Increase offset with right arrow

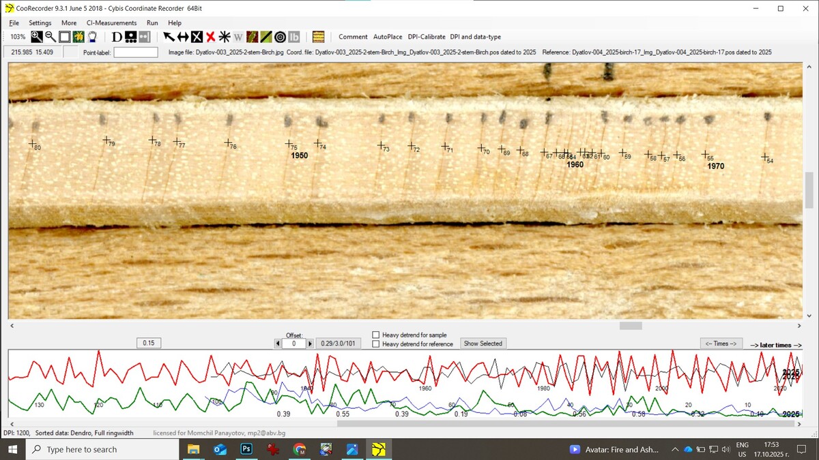coord(310,344)
